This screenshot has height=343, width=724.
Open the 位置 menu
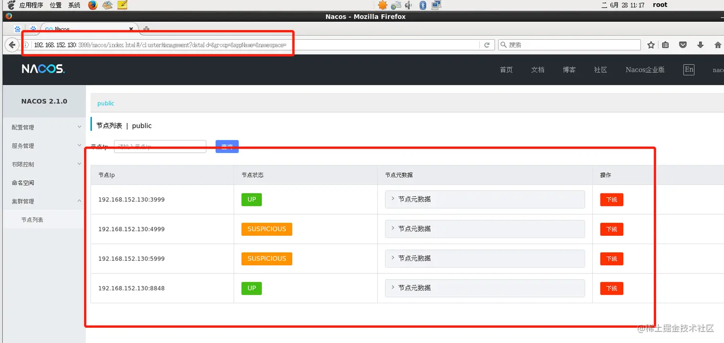56,5
